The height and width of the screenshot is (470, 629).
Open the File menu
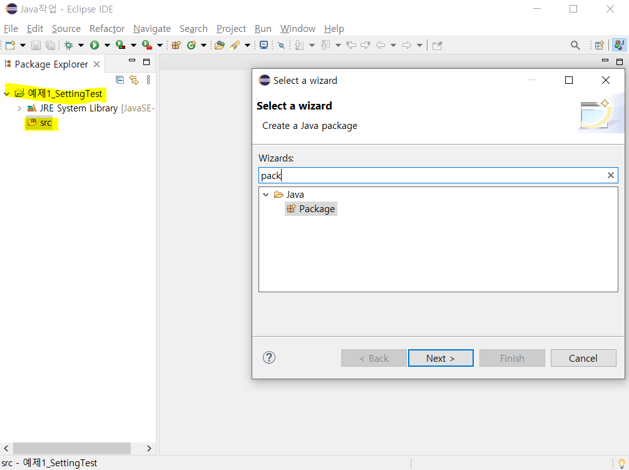point(11,29)
